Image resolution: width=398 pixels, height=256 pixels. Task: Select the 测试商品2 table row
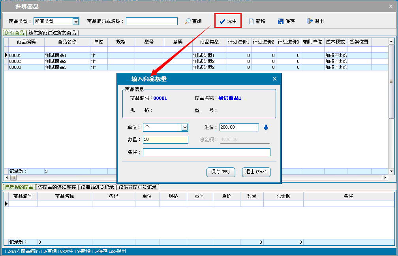point(56,62)
